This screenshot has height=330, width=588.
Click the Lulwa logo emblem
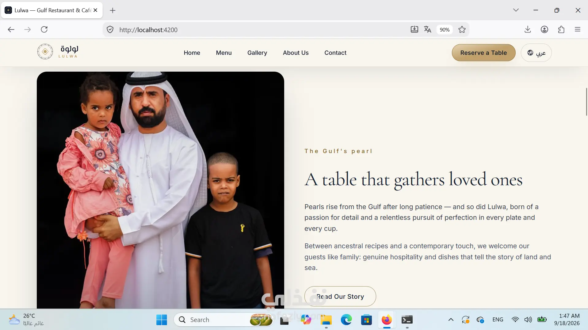pyautogui.click(x=45, y=51)
